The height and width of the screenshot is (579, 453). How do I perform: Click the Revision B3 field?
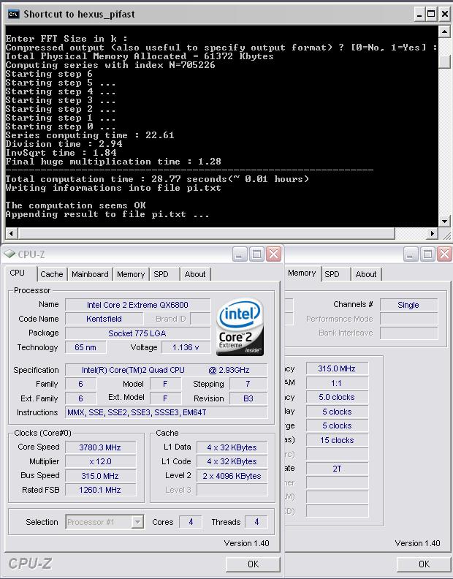click(x=248, y=398)
